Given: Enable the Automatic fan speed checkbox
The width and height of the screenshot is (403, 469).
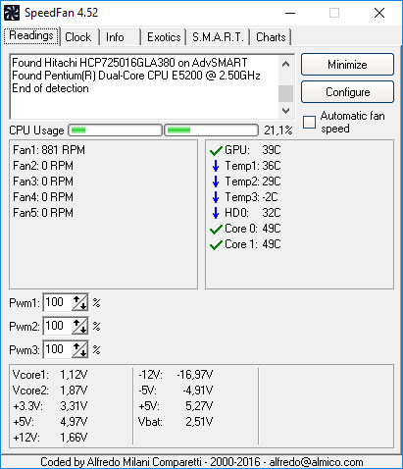Looking at the screenshot, I should tap(309, 122).
